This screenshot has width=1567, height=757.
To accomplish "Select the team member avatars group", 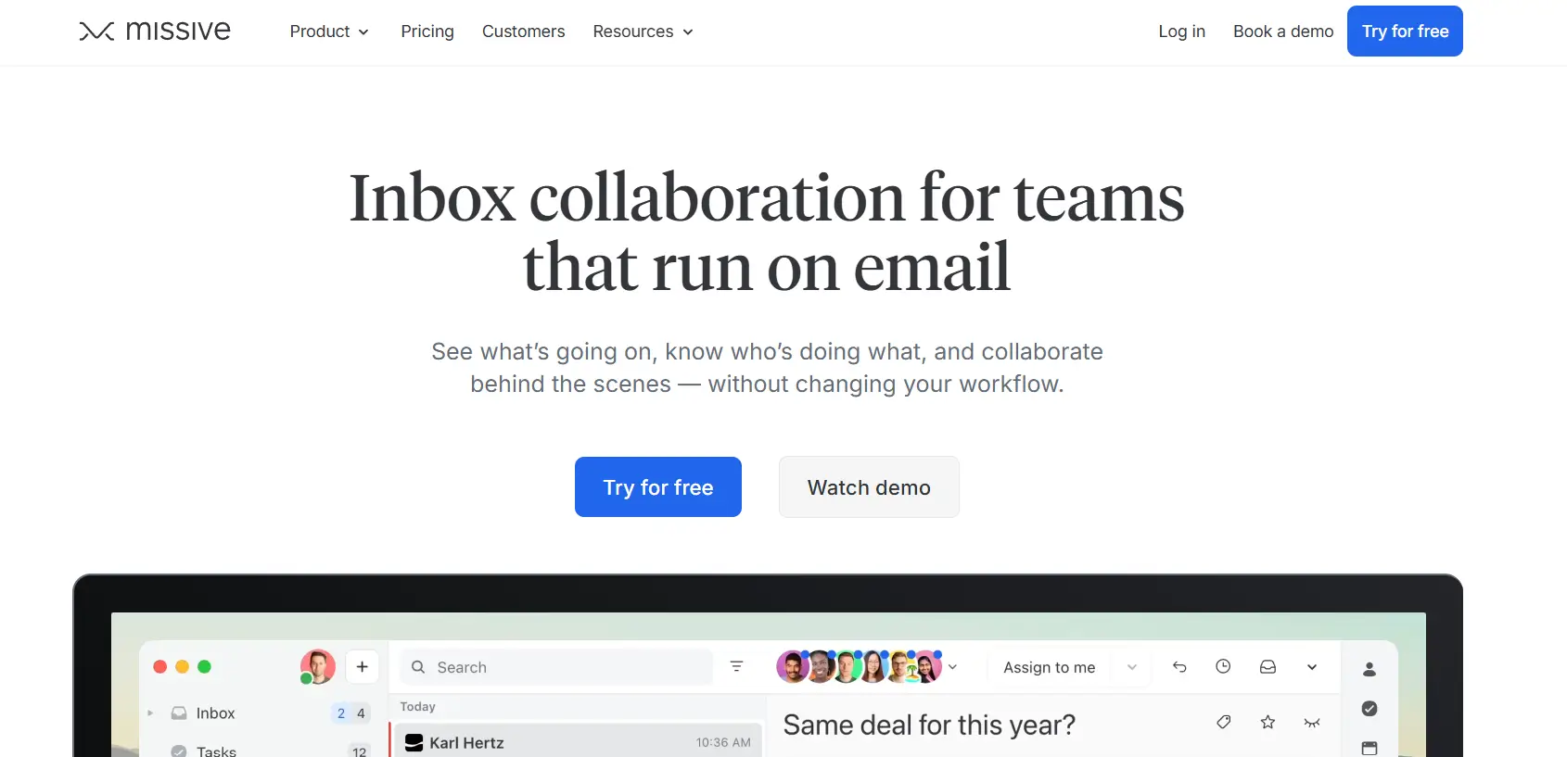I will pyautogui.click(x=860, y=666).
